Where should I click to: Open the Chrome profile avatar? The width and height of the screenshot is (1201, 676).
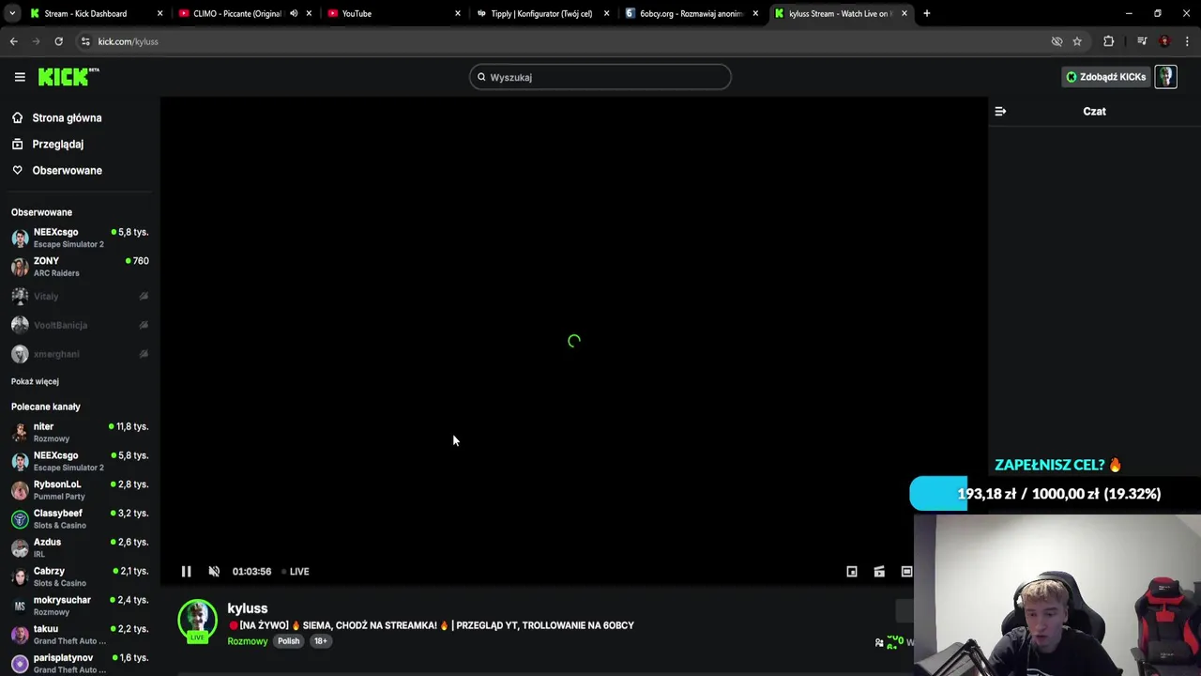click(x=1164, y=41)
